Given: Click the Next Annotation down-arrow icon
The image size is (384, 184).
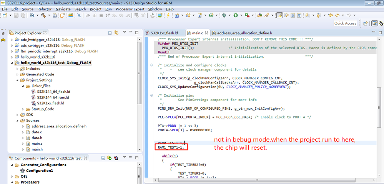Looking at the screenshot, I should pos(307,15).
